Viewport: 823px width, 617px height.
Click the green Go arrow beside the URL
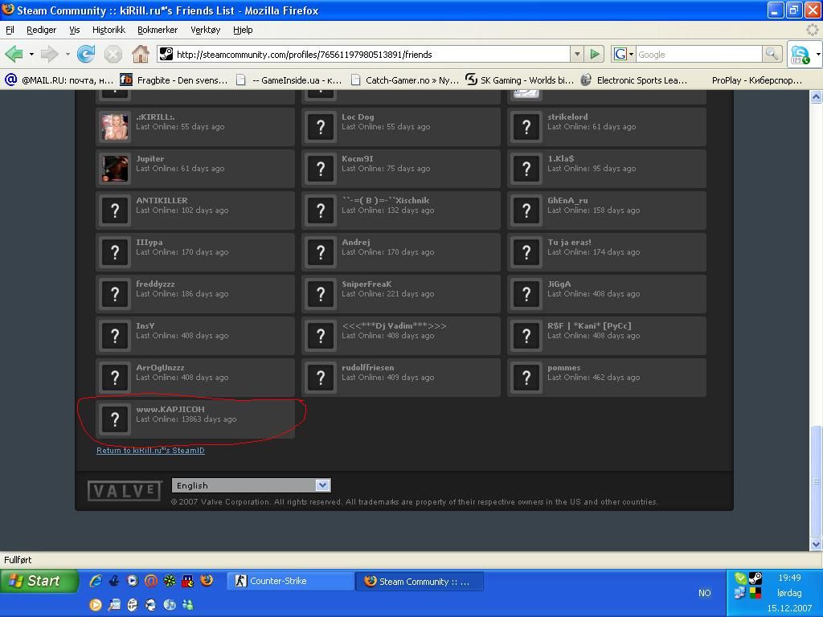pyautogui.click(x=595, y=54)
